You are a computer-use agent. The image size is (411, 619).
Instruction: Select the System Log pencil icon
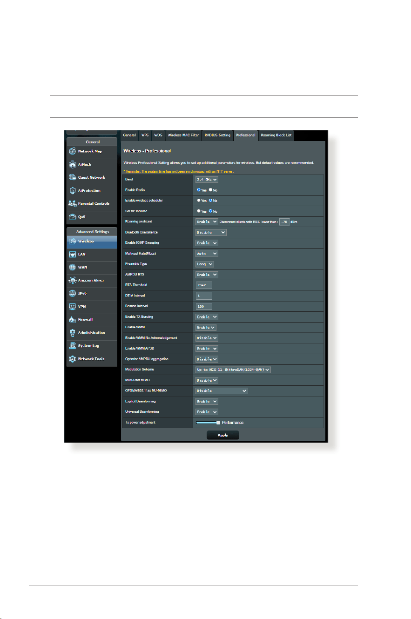tap(73, 345)
